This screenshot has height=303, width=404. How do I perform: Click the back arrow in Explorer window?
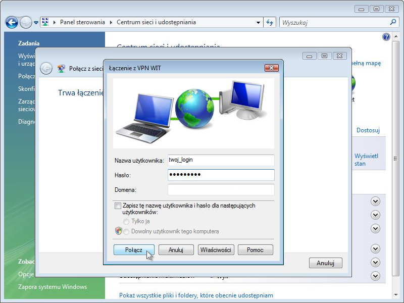12,23
